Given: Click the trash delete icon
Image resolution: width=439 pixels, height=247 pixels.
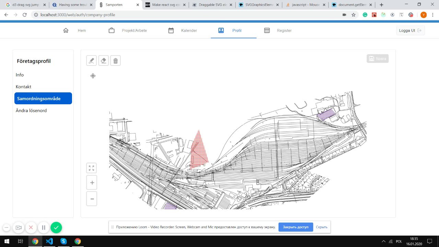Looking at the screenshot, I should point(116,61).
